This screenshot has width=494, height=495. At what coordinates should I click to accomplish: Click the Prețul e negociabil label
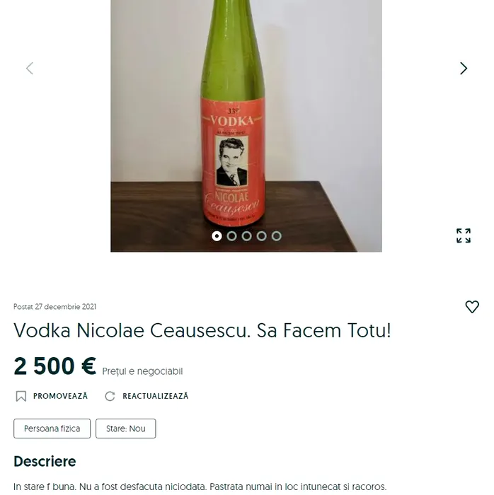pyautogui.click(x=142, y=371)
